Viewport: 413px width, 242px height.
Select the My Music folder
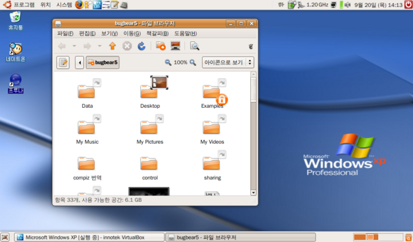tap(87, 129)
